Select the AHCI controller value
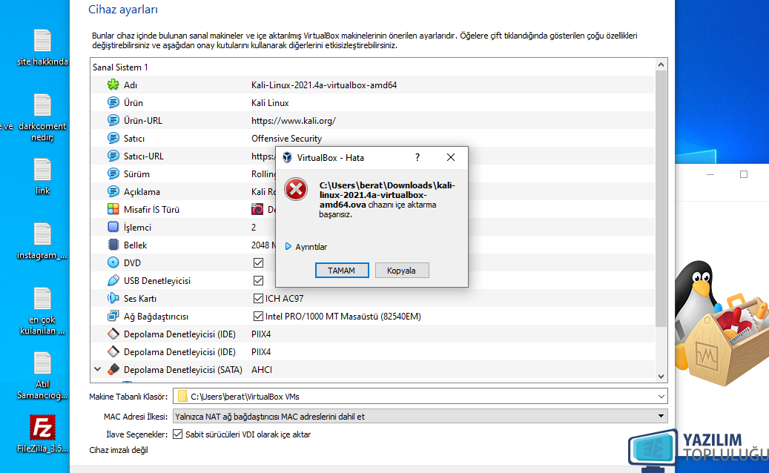Viewport: 769px width, 473px height. pos(262,369)
